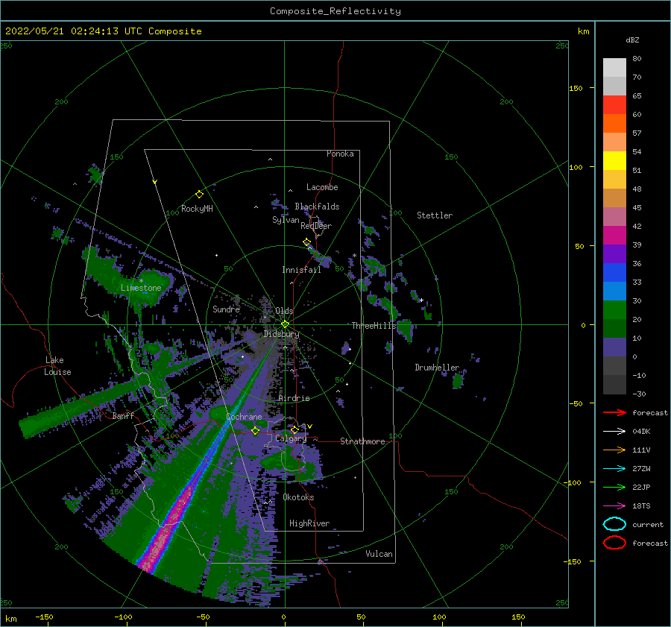This screenshot has height=627, width=671.
Task: Click the red forecast ellipse icon
Action: pyautogui.click(x=614, y=543)
